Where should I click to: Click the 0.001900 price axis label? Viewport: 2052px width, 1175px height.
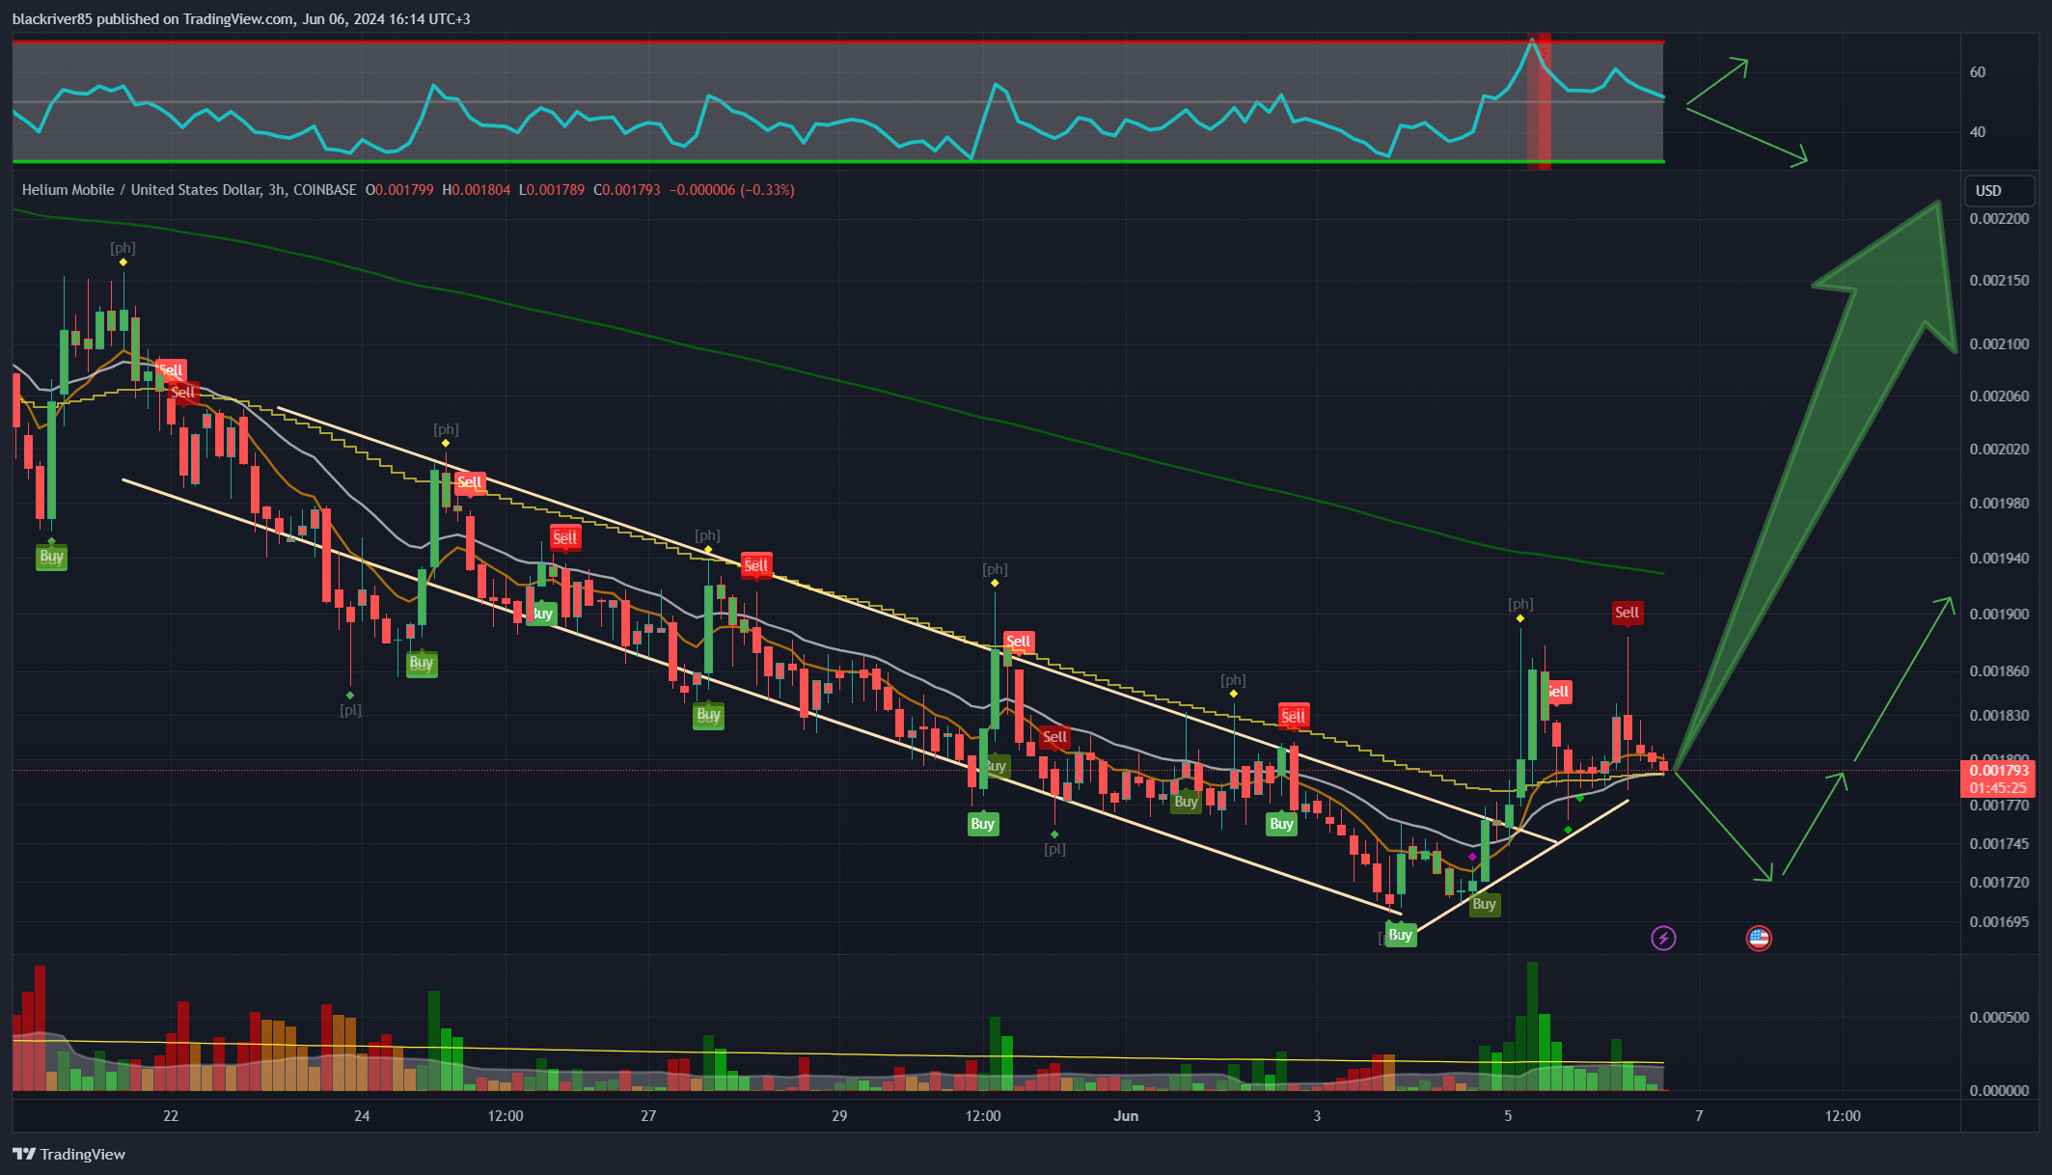tap(1999, 615)
